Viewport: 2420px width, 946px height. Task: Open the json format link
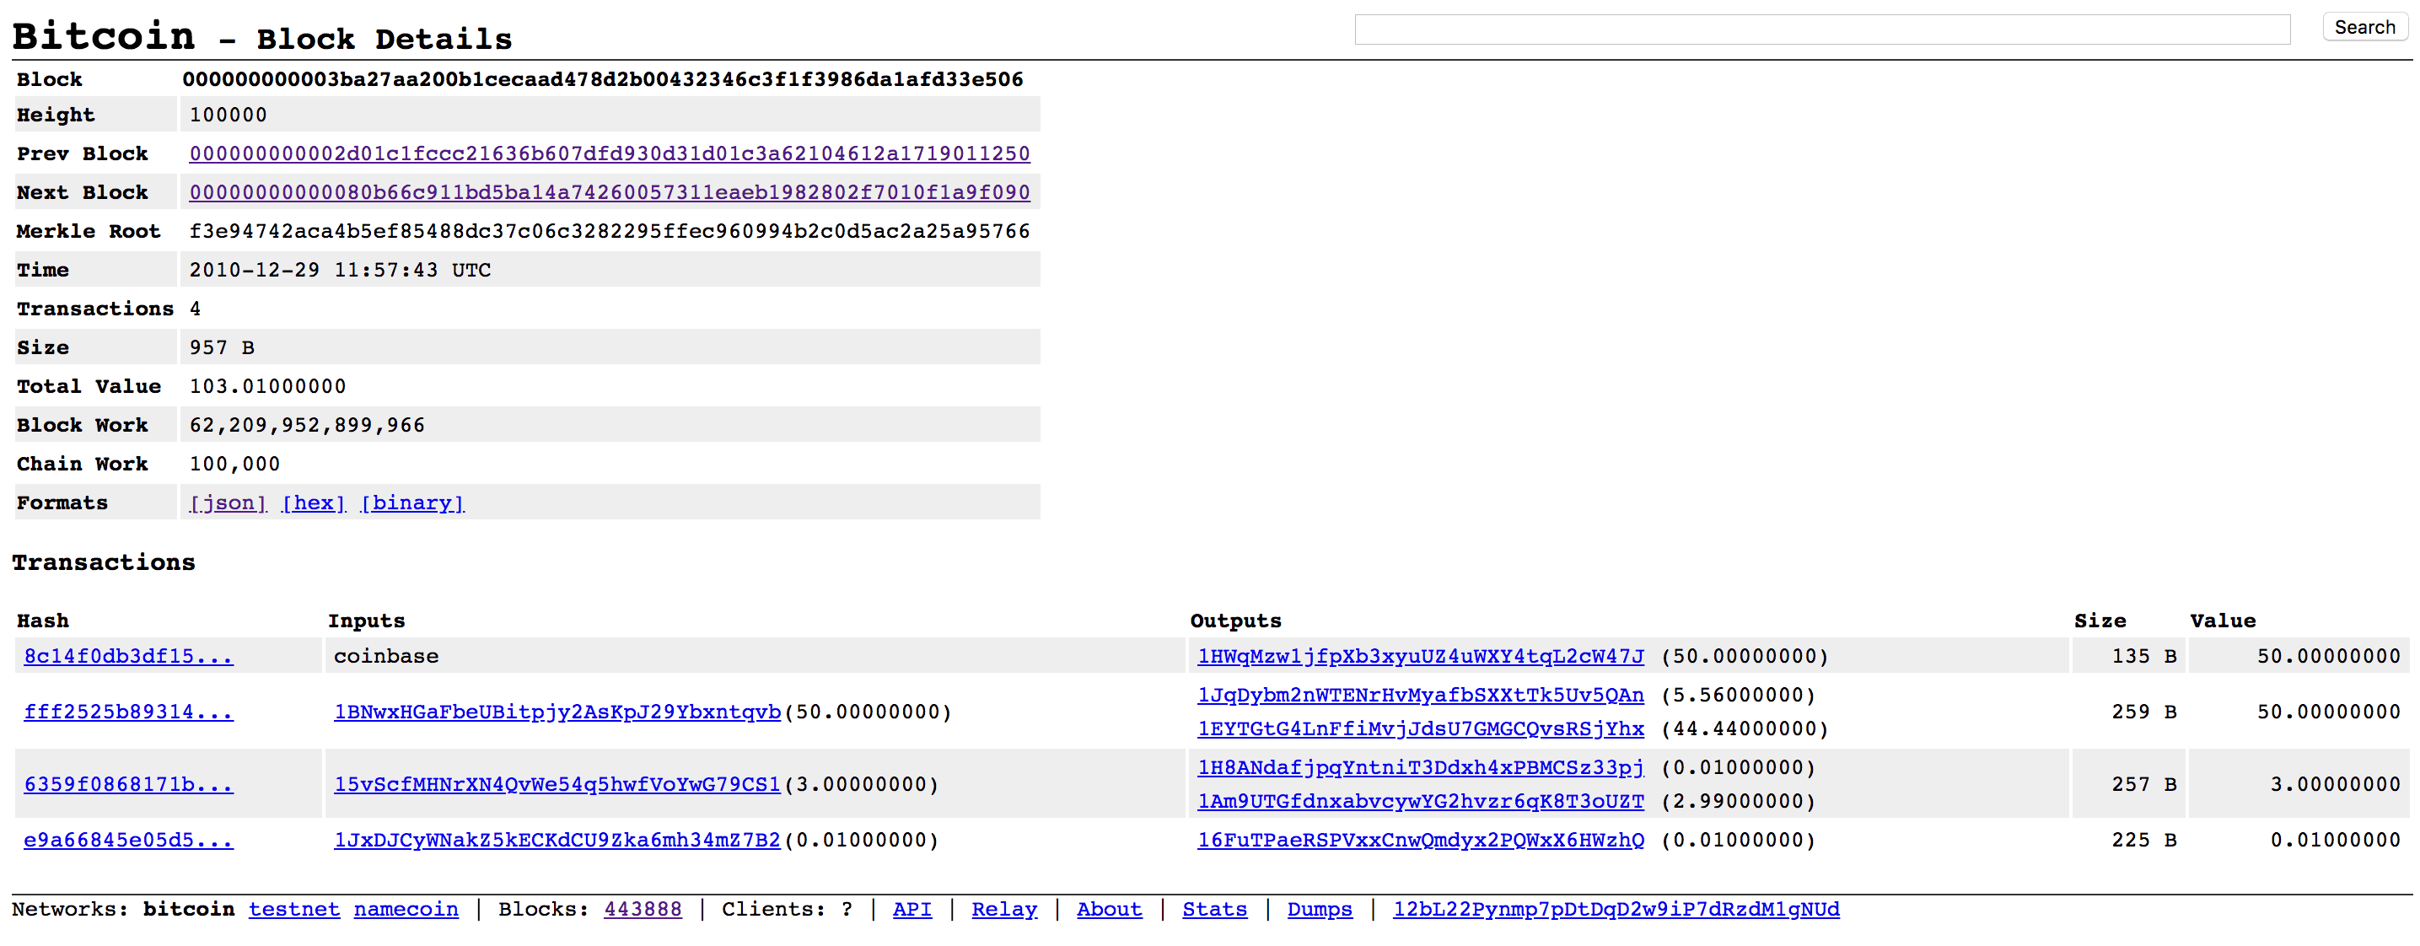point(228,503)
